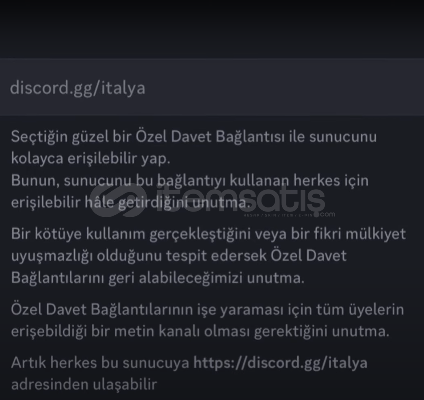Click the line starting 'uyuşmazlığı olduğunu tespit edersek'
The image size is (424, 400).
click(x=179, y=256)
